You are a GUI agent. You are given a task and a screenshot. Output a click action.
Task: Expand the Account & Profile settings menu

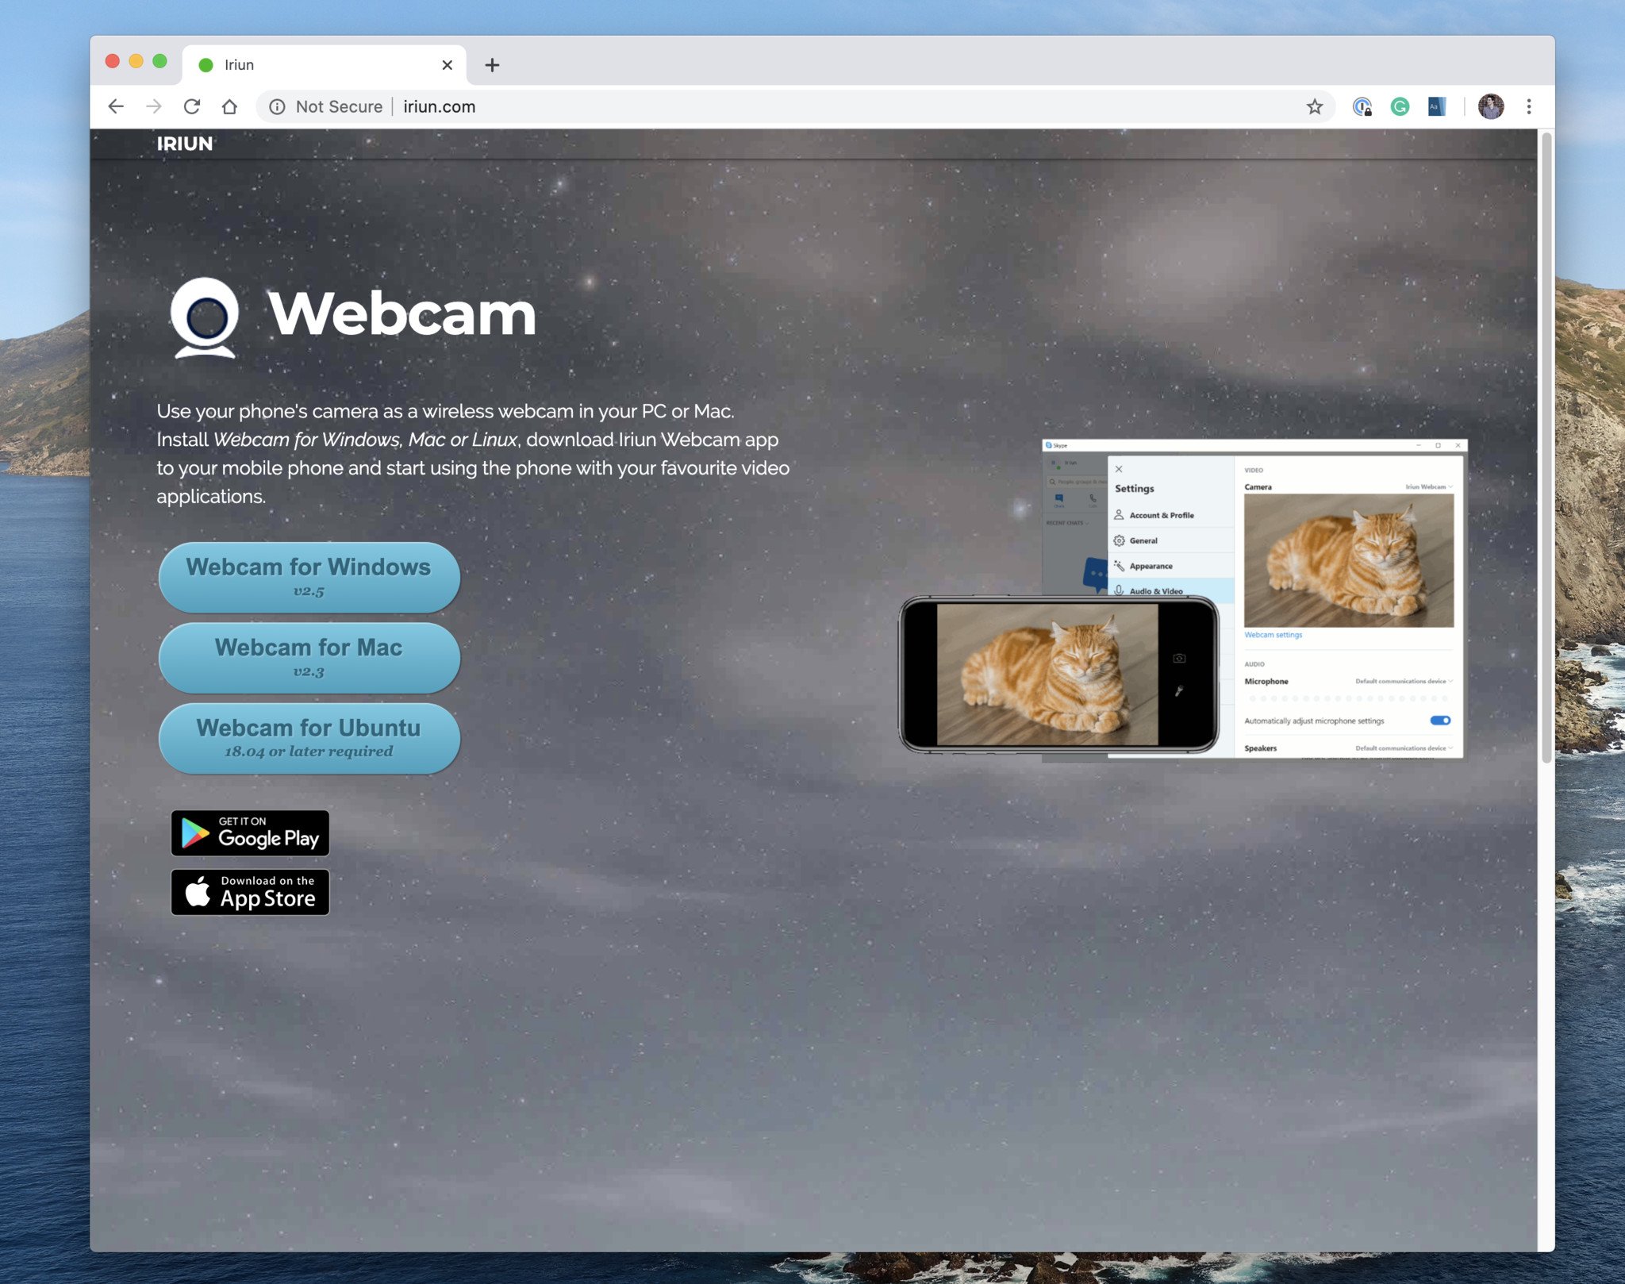(x=1162, y=515)
